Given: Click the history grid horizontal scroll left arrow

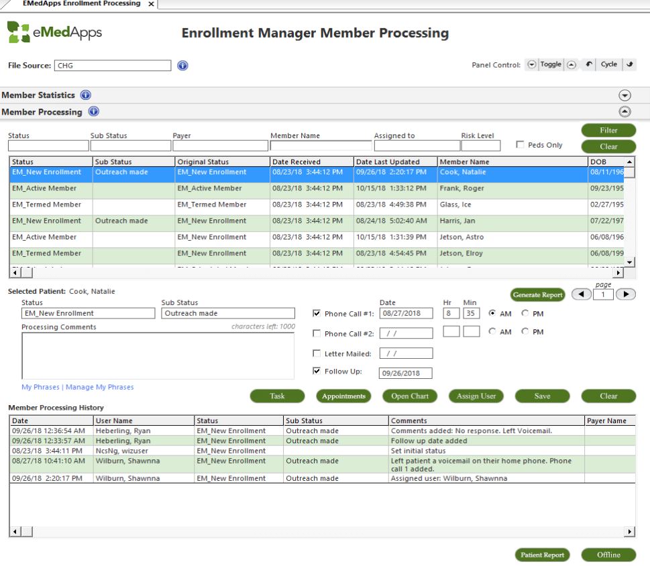Looking at the screenshot, I should point(15,532).
